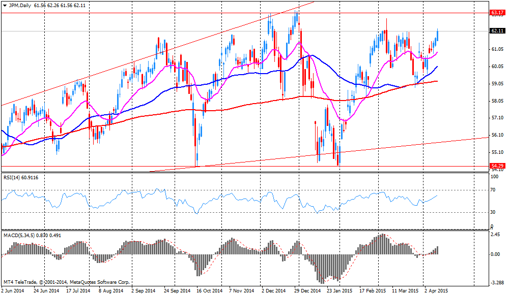Viewport: 509px width, 295px height.
Task: Click the 55.10 price axis value
Action: (497, 152)
